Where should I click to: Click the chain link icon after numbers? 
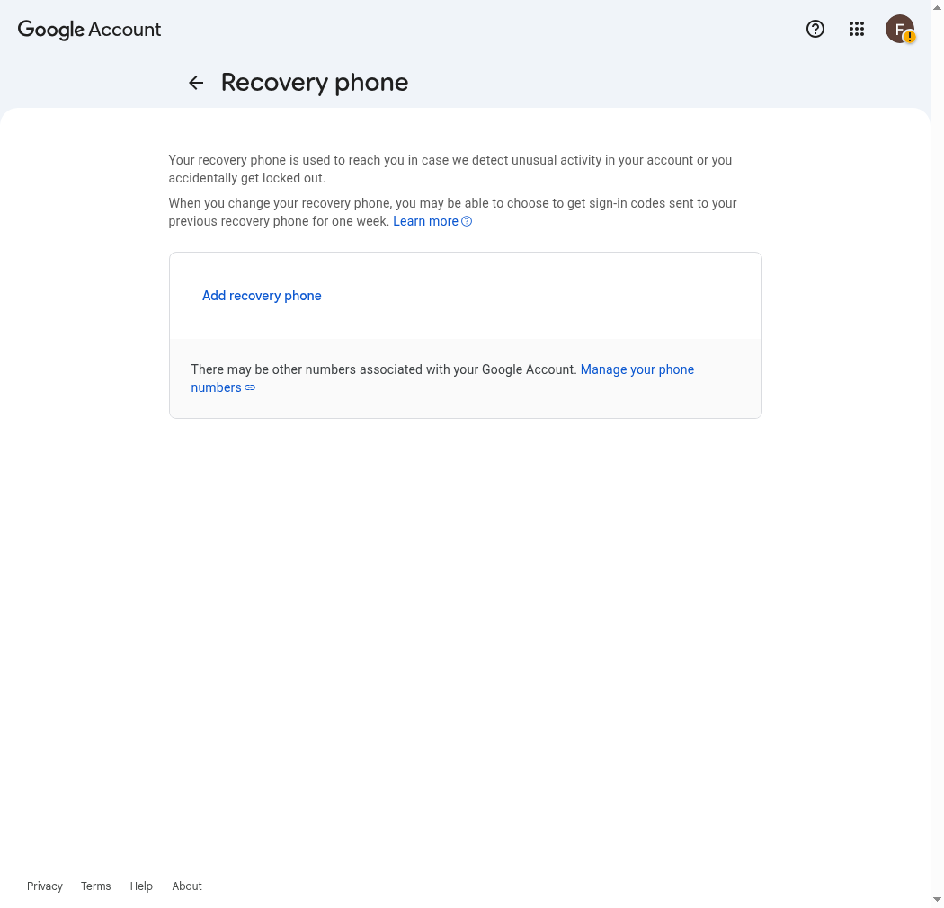(250, 387)
